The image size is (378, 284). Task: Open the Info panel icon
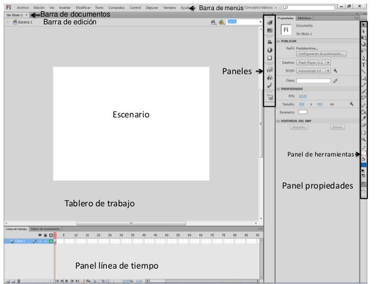270,49
